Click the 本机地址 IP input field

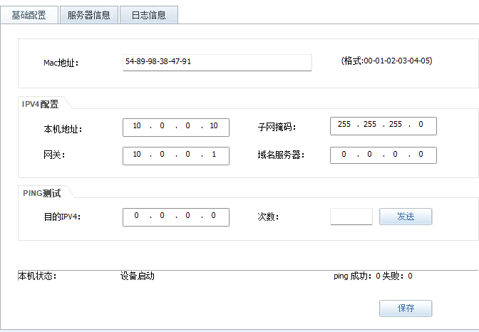point(176,128)
